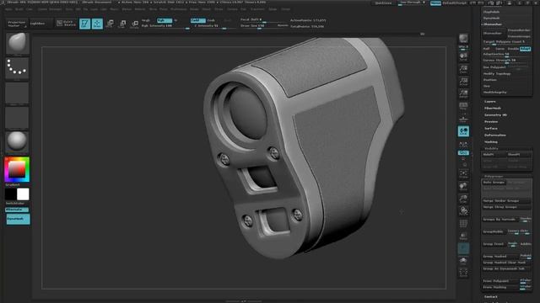This screenshot has height=303, width=540.
Task: Click the Menus button at top right
Action: click(435, 3)
